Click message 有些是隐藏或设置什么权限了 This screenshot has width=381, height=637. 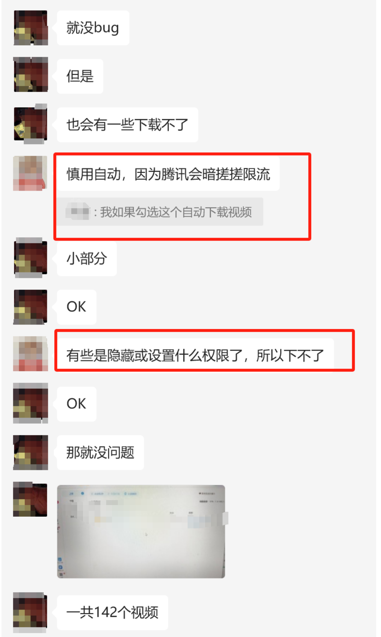click(x=195, y=355)
